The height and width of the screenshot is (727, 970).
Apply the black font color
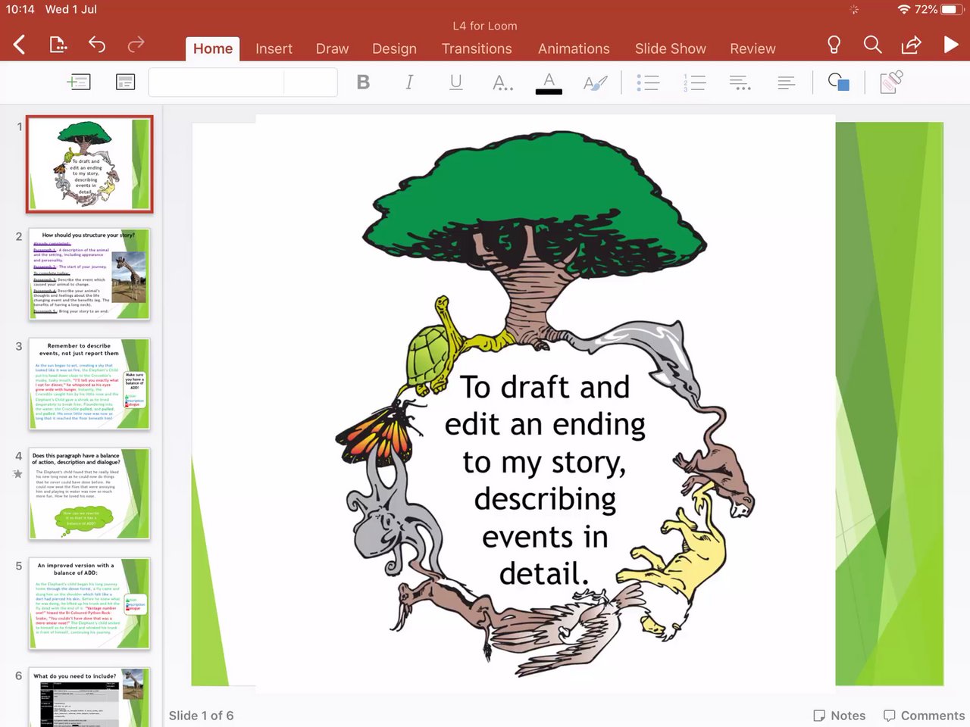click(549, 83)
